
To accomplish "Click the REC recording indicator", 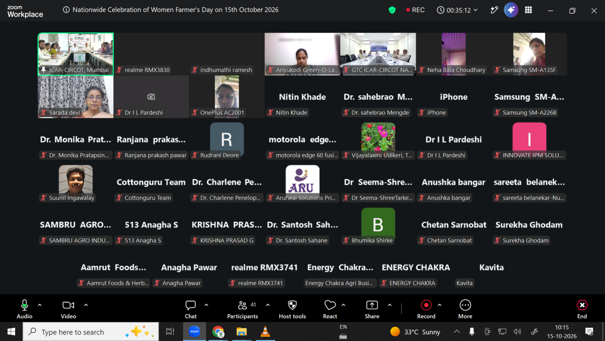I will tap(415, 10).
